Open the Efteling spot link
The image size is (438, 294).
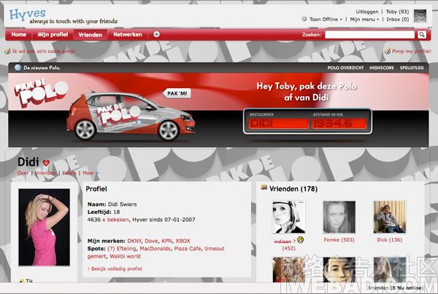(x=126, y=248)
